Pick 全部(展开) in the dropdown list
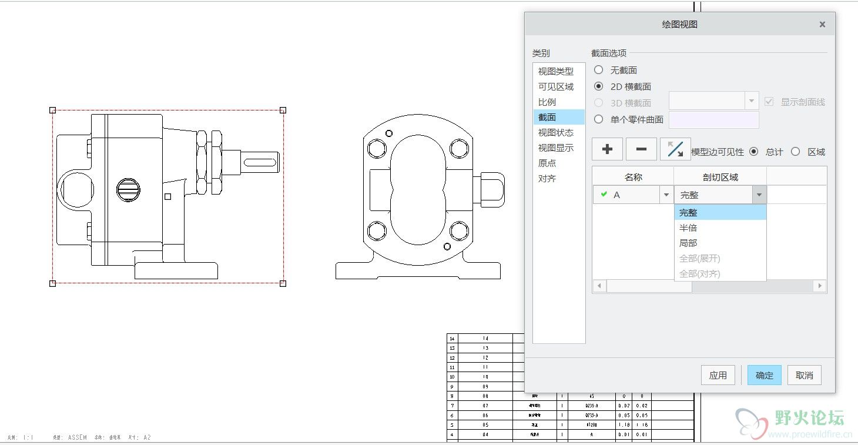858x445 pixels. tap(720, 259)
